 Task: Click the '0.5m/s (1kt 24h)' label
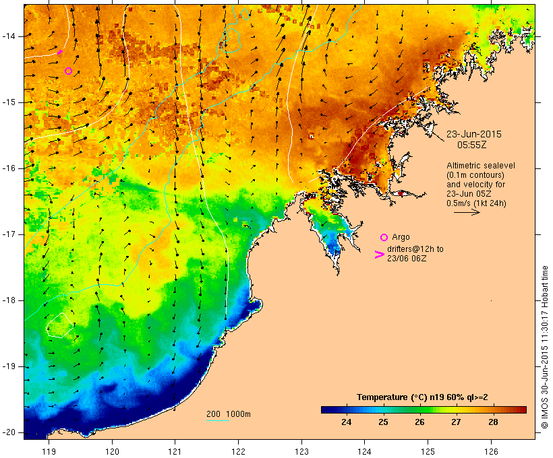[x=476, y=203]
